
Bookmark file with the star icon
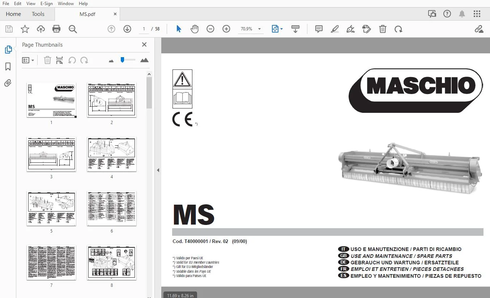pyautogui.click(x=25, y=29)
